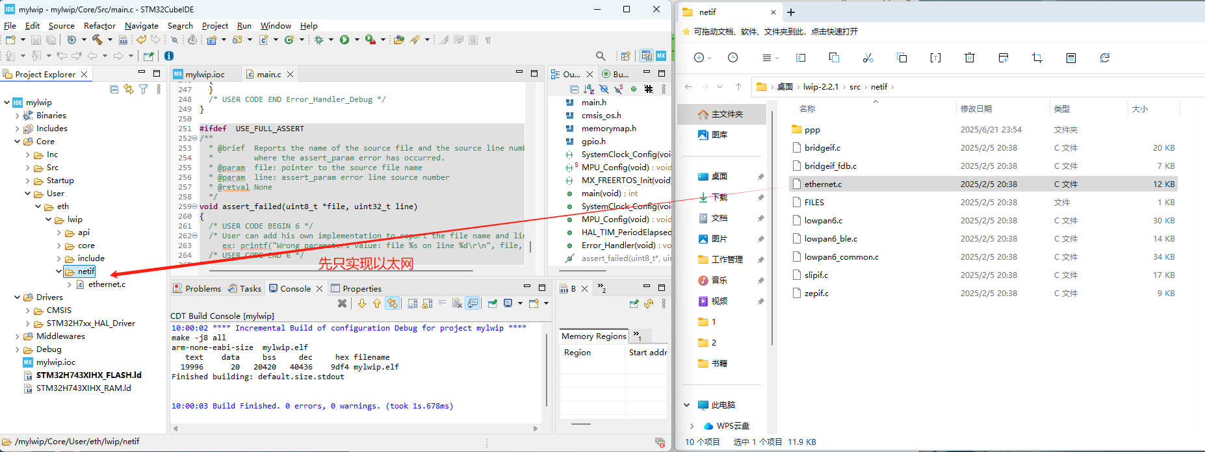Select ethernet.c in the netif file list
This screenshot has height=452, width=1205.
point(823,184)
